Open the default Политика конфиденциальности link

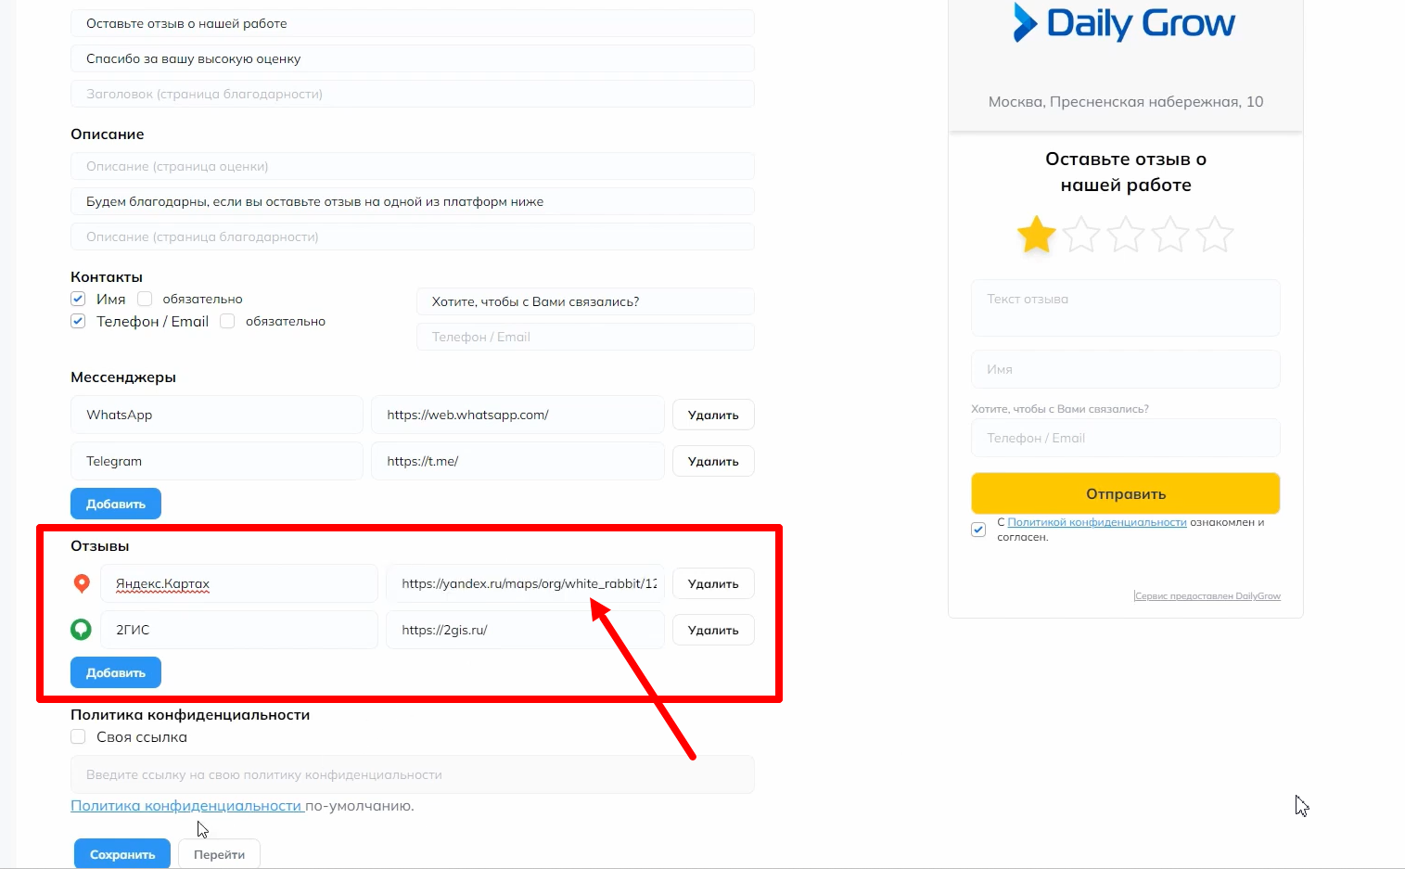pos(186,806)
